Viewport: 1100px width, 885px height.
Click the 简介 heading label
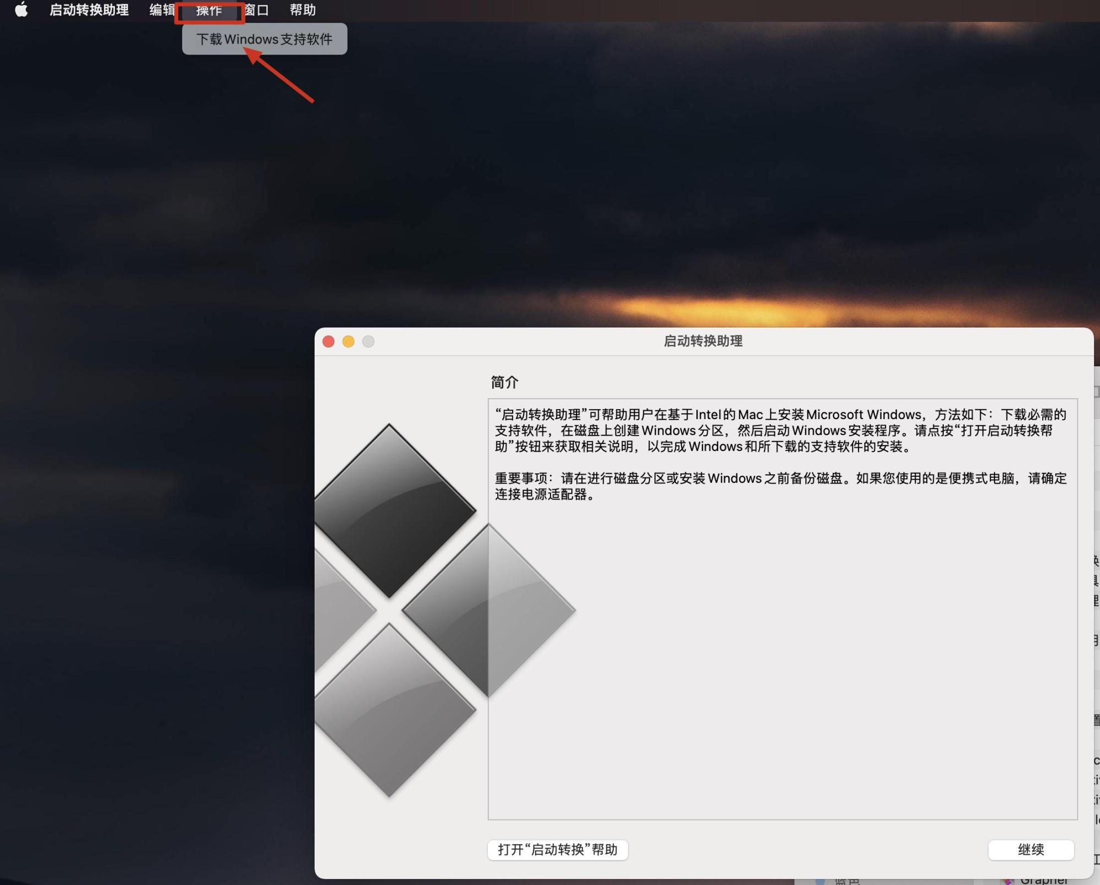(x=504, y=382)
